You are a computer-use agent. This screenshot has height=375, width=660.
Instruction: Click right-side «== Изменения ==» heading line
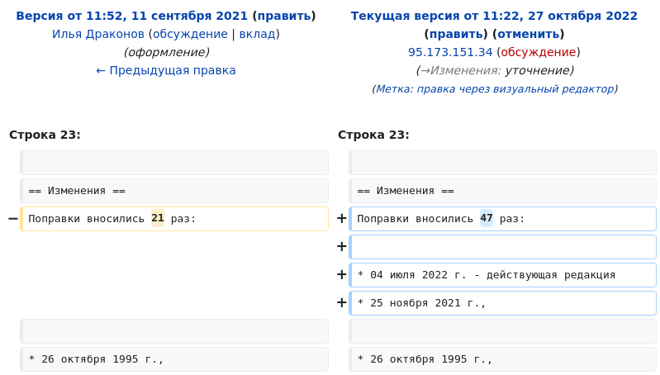502,191
